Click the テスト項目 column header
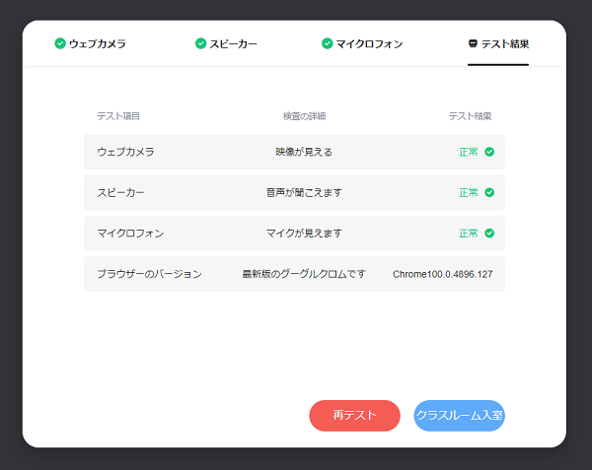This screenshot has width=592, height=470. [118, 116]
